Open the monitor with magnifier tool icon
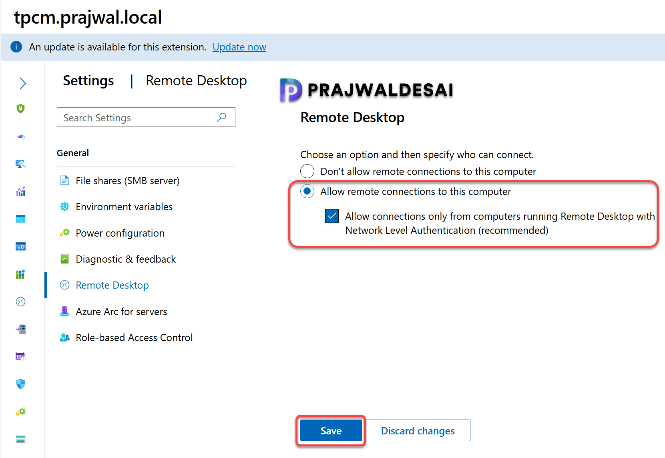This screenshot has width=665, height=458. [x=20, y=164]
